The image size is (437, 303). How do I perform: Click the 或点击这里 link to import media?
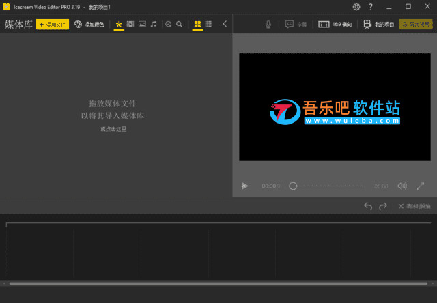tap(113, 129)
